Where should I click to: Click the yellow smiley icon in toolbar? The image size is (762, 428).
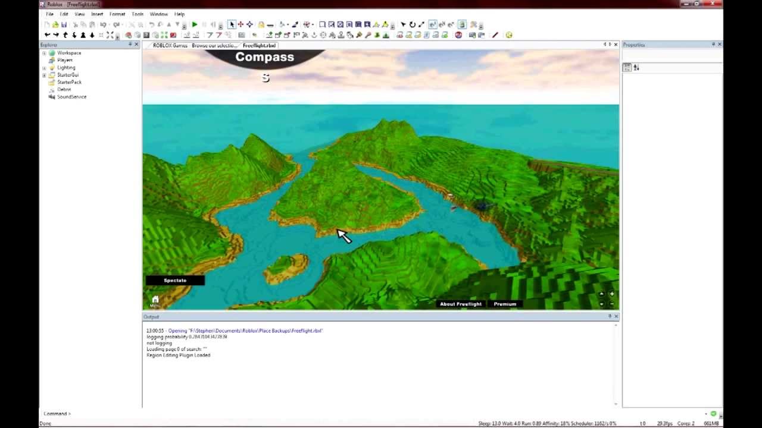tap(509, 35)
